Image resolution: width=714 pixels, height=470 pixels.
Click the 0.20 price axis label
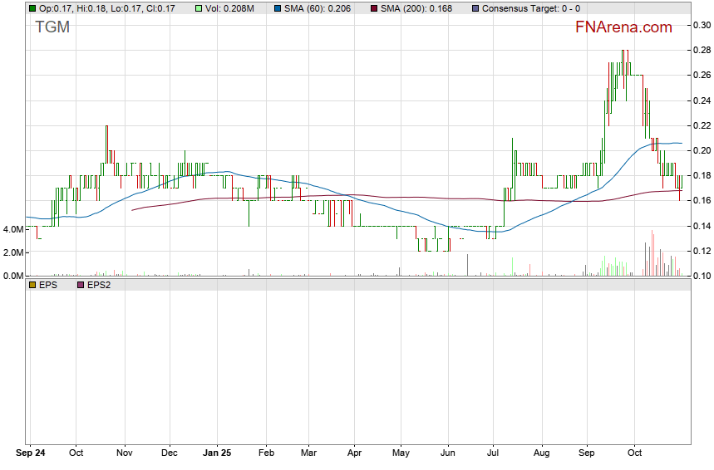click(702, 150)
